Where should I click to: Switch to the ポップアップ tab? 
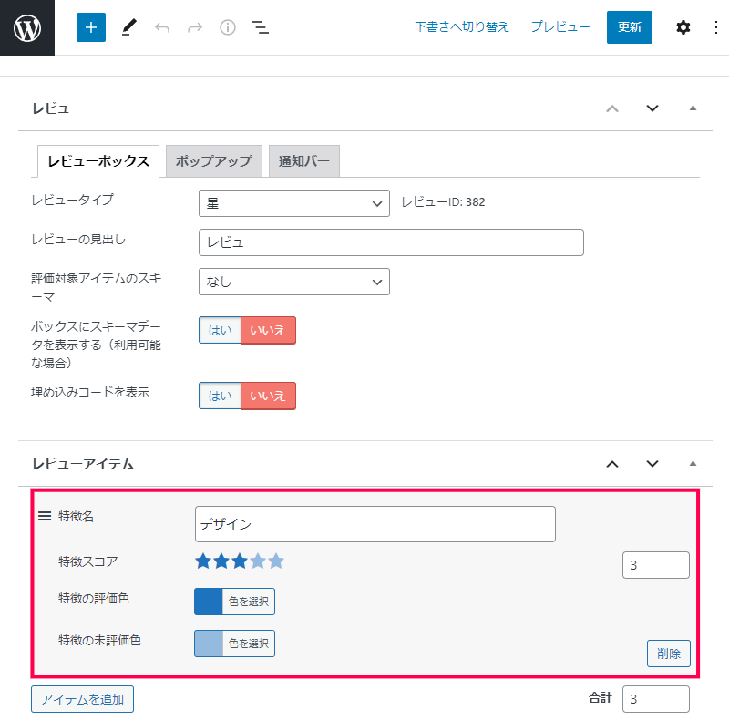[214, 161]
